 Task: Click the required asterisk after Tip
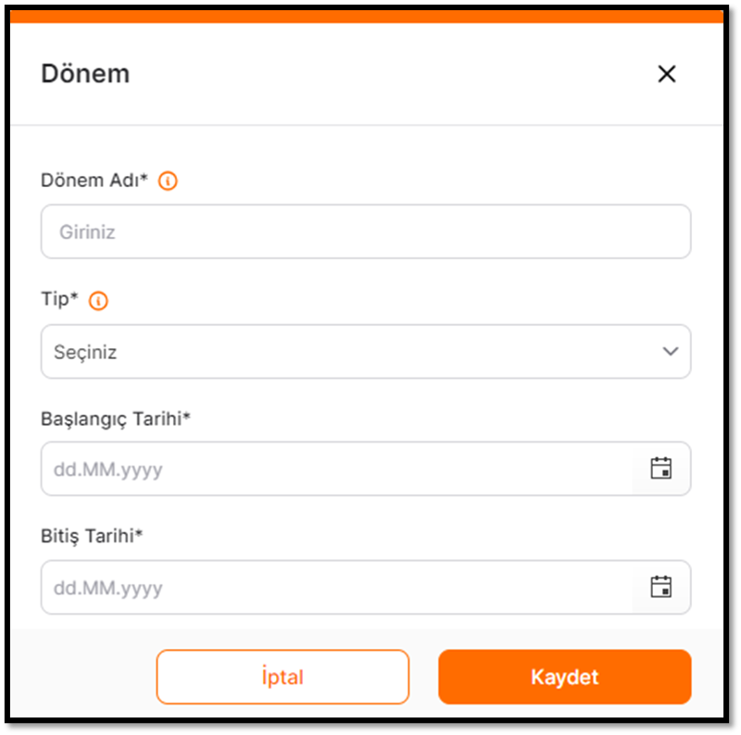(74, 295)
